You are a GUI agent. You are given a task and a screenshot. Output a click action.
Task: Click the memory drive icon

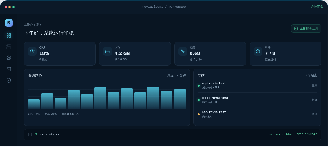107,51
